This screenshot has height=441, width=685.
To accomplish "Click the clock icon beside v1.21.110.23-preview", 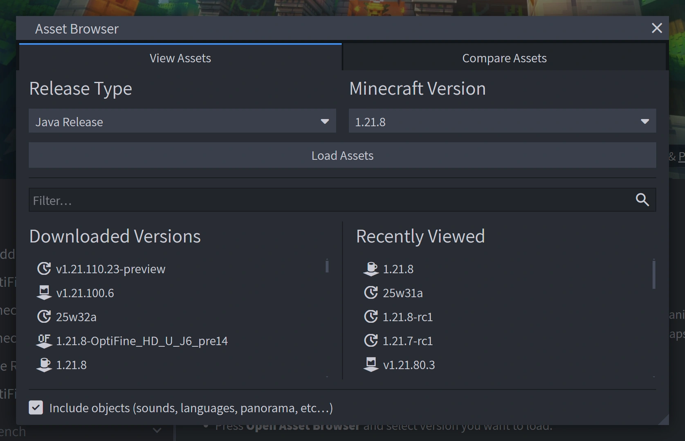I will [44, 268].
